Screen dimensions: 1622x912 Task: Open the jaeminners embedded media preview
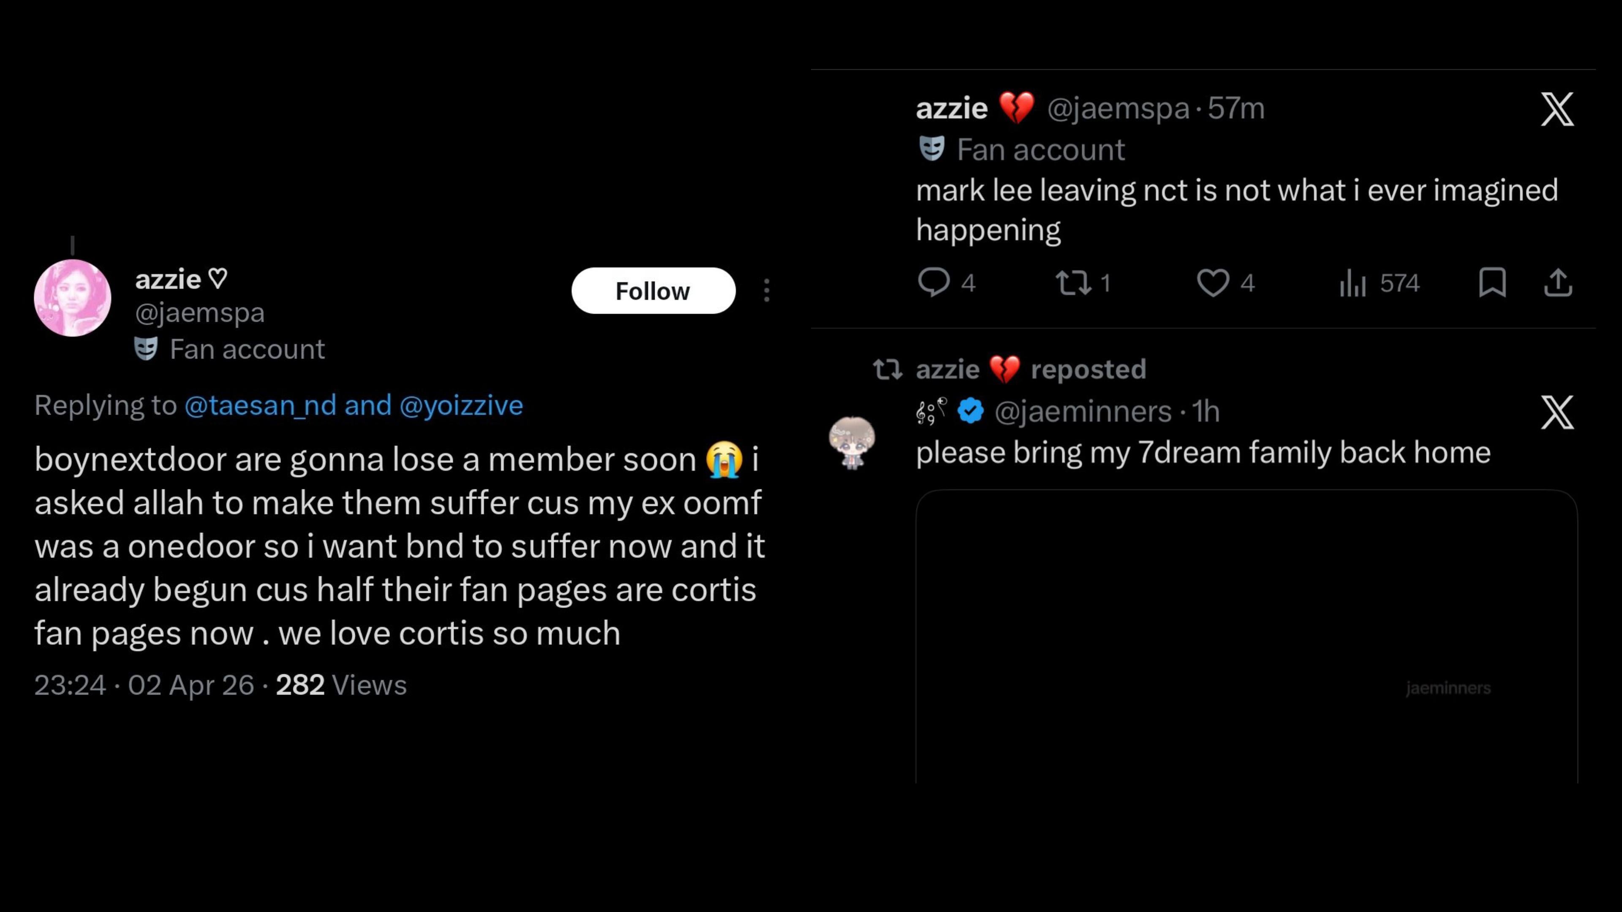click(1246, 636)
